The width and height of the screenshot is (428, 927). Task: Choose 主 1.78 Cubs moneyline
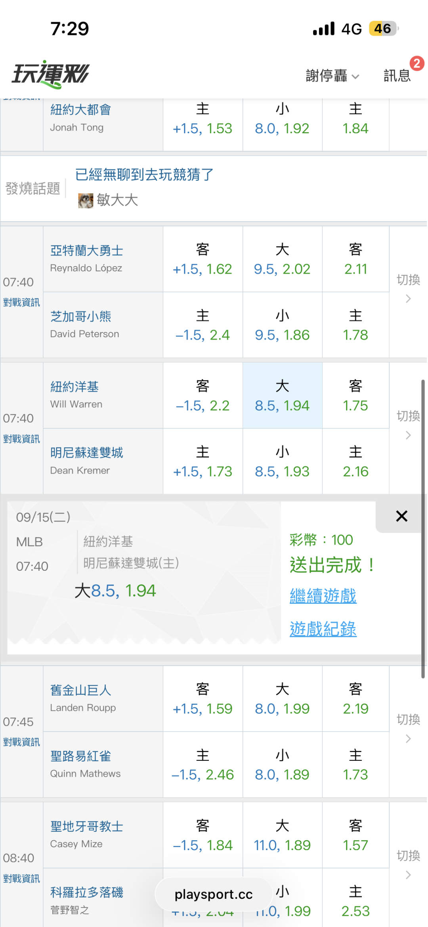(355, 325)
